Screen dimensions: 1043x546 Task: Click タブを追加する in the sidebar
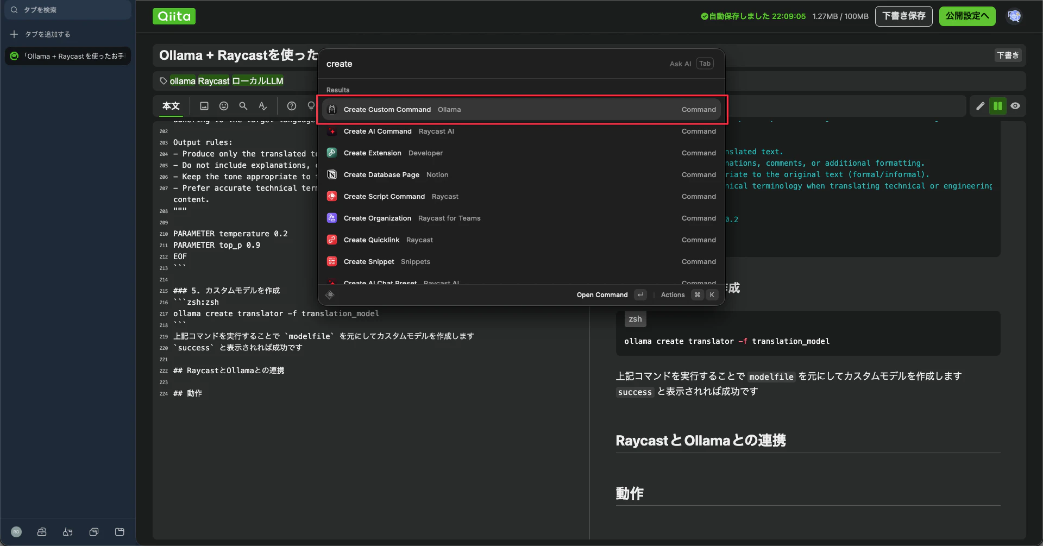pyautogui.click(x=48, y=34)
